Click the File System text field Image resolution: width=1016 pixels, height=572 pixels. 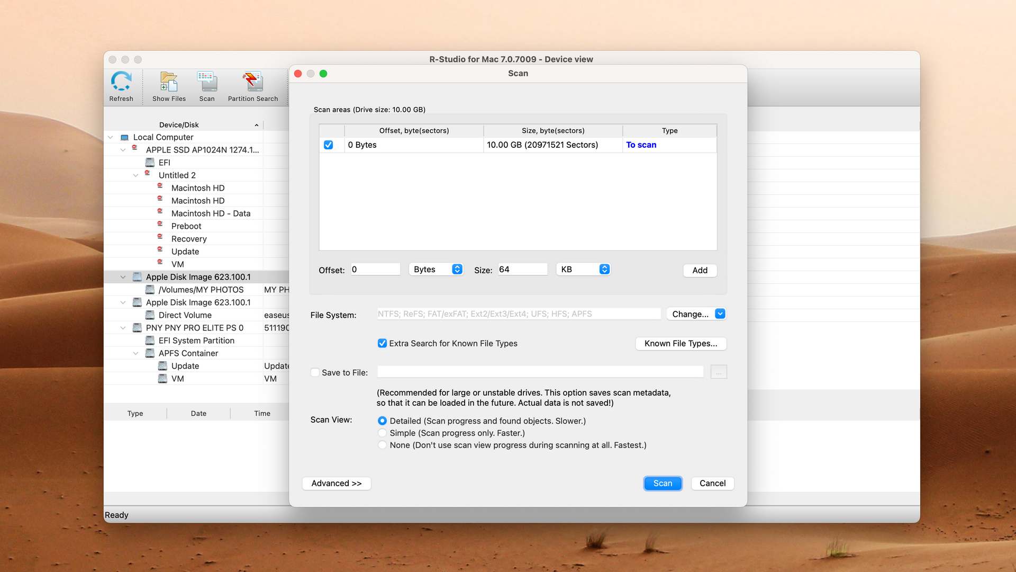[519, 314]
